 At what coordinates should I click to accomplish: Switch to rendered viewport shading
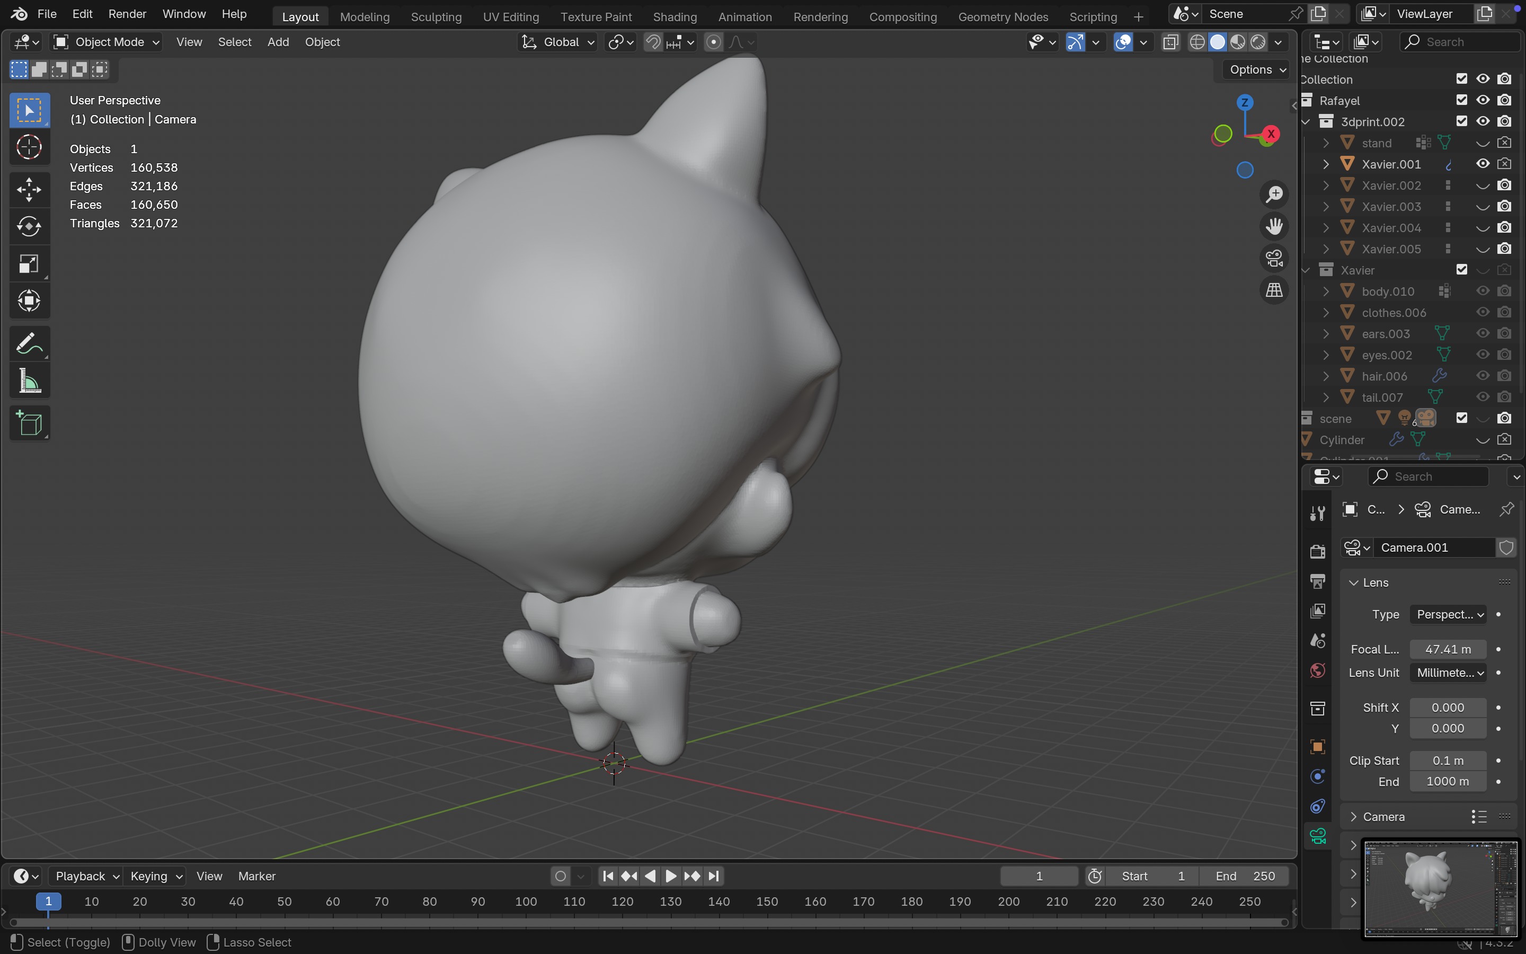point(1258,42)
